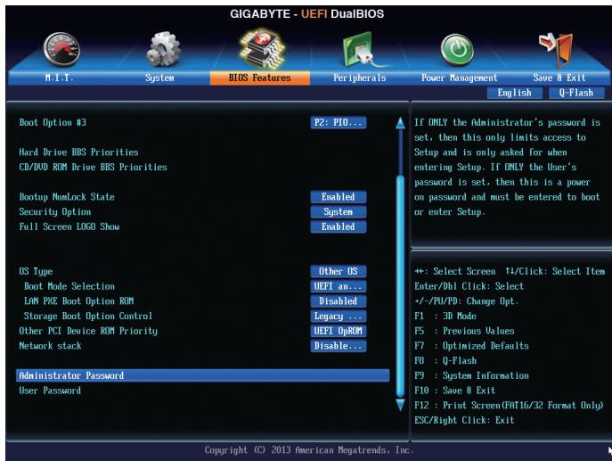Image resolution: width=612 pixels, height=461 pixels.
Task: Select the User Password entry
Action: pyautogui.click(x=50, y=391)
